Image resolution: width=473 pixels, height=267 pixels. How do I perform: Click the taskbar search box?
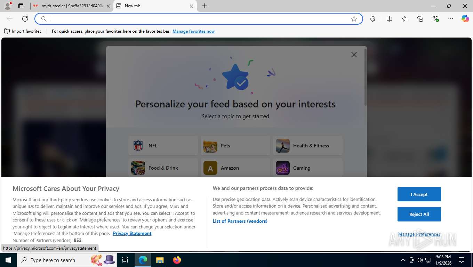pyautogui.click(x=67, y=260)
